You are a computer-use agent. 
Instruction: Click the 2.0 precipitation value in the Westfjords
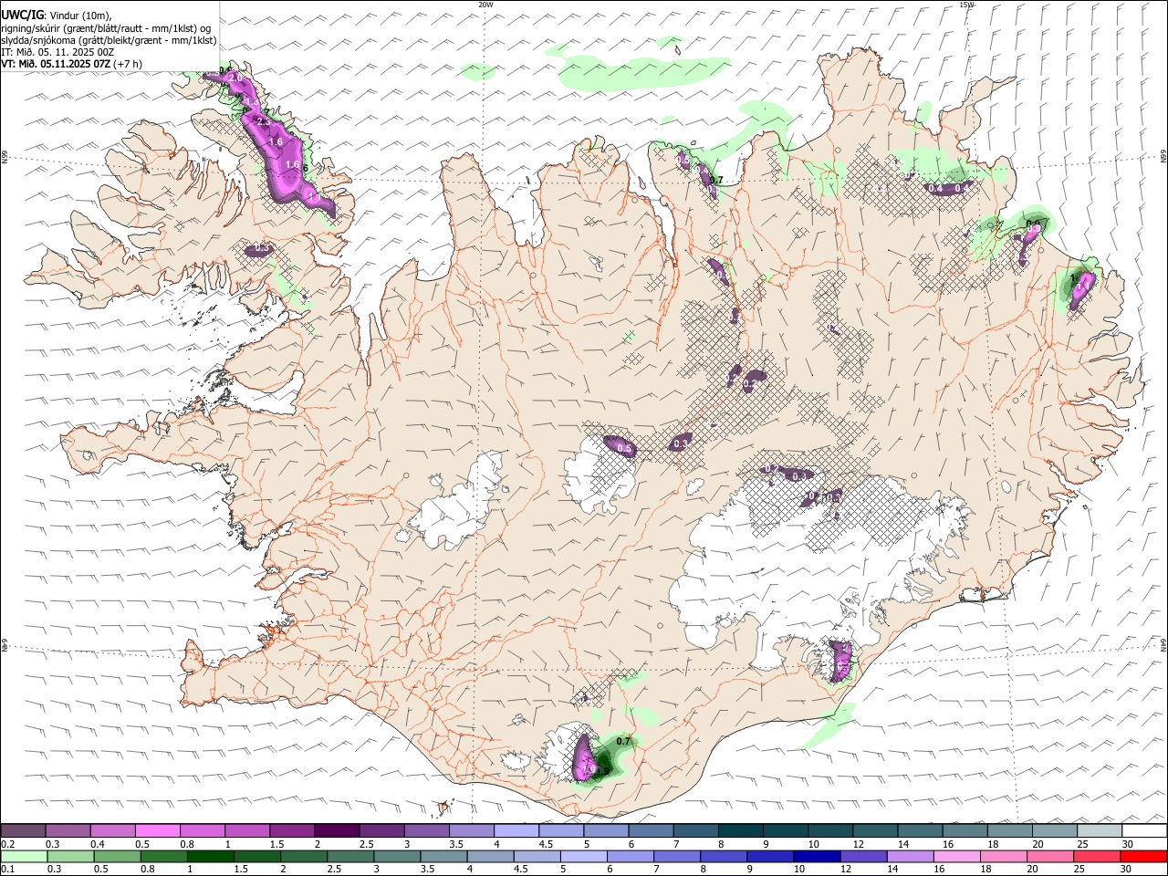point(235,78)
